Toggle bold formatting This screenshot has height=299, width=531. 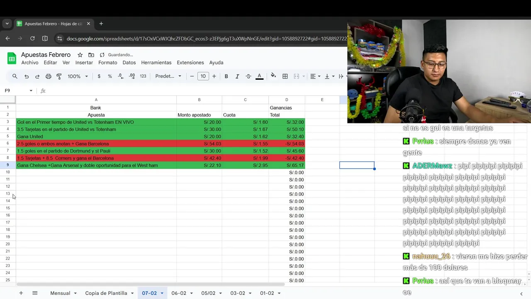click(226, 76)
